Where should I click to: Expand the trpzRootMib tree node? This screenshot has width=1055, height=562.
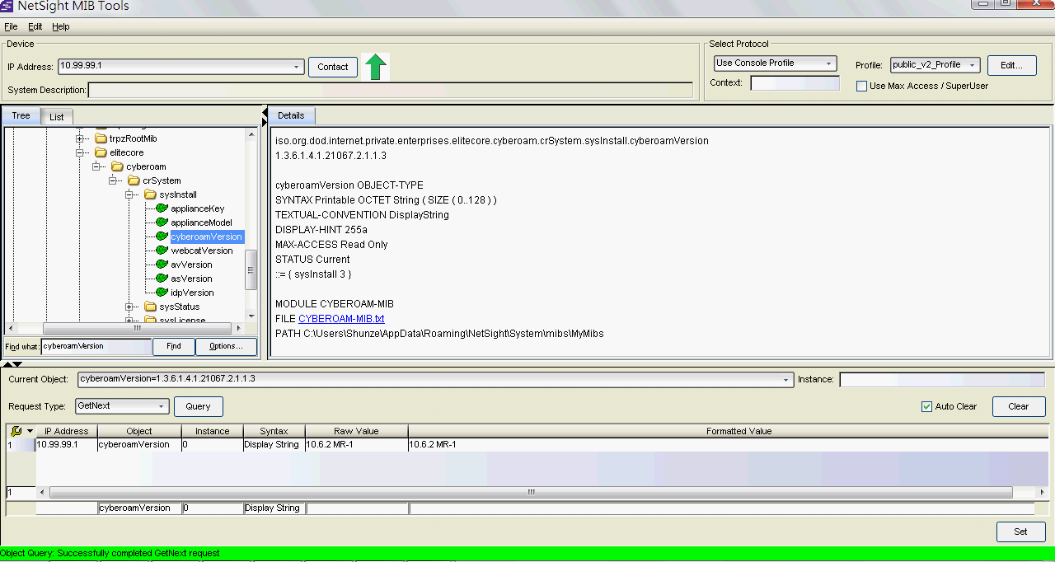click(x=81, y=138)
